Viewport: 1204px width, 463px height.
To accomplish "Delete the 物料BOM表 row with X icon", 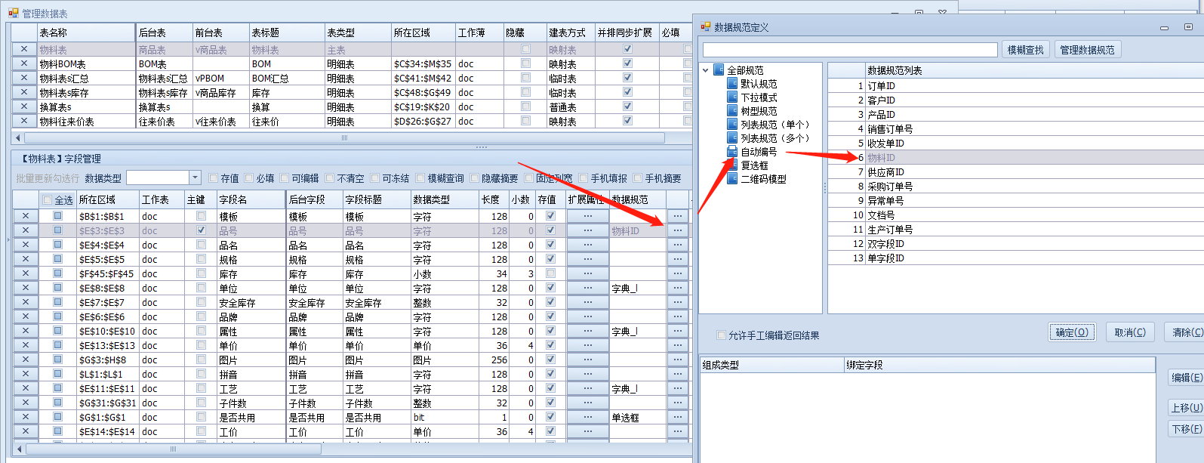I will [23, 63].
